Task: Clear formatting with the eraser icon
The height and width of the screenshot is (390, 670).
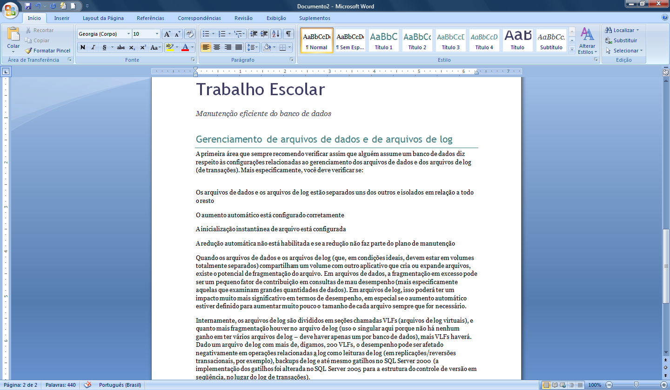Action: click(x=189, y=34)
